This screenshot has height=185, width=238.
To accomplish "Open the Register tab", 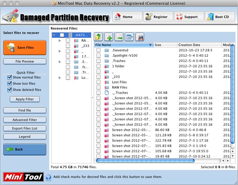I will (x=158, y=17).
